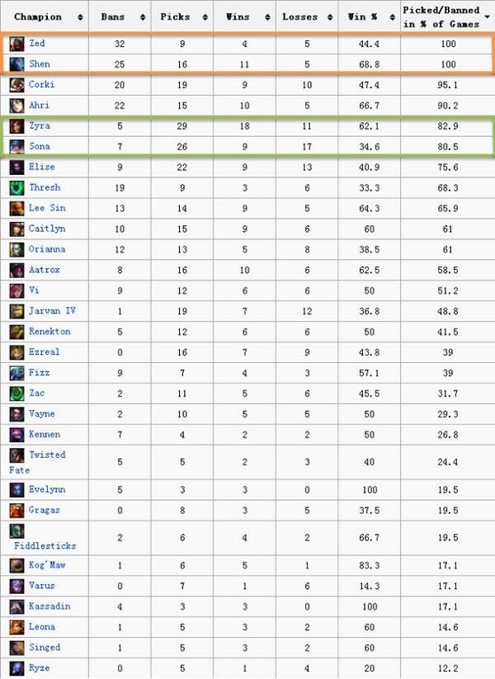Click the Fiddlesticks champion icon

(x=16, y=530)
